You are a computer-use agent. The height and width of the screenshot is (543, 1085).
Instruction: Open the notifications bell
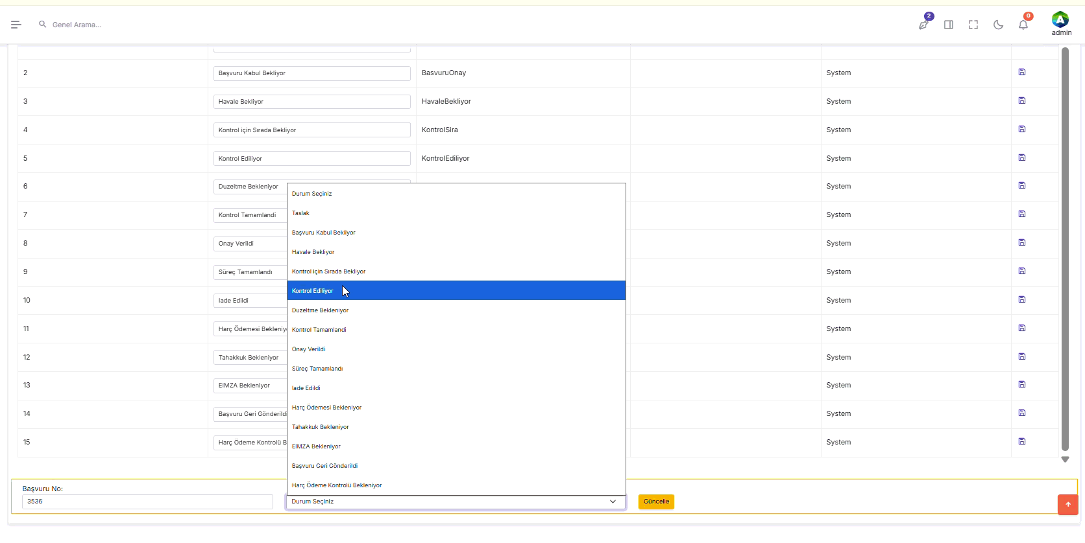pos(1023,25)
